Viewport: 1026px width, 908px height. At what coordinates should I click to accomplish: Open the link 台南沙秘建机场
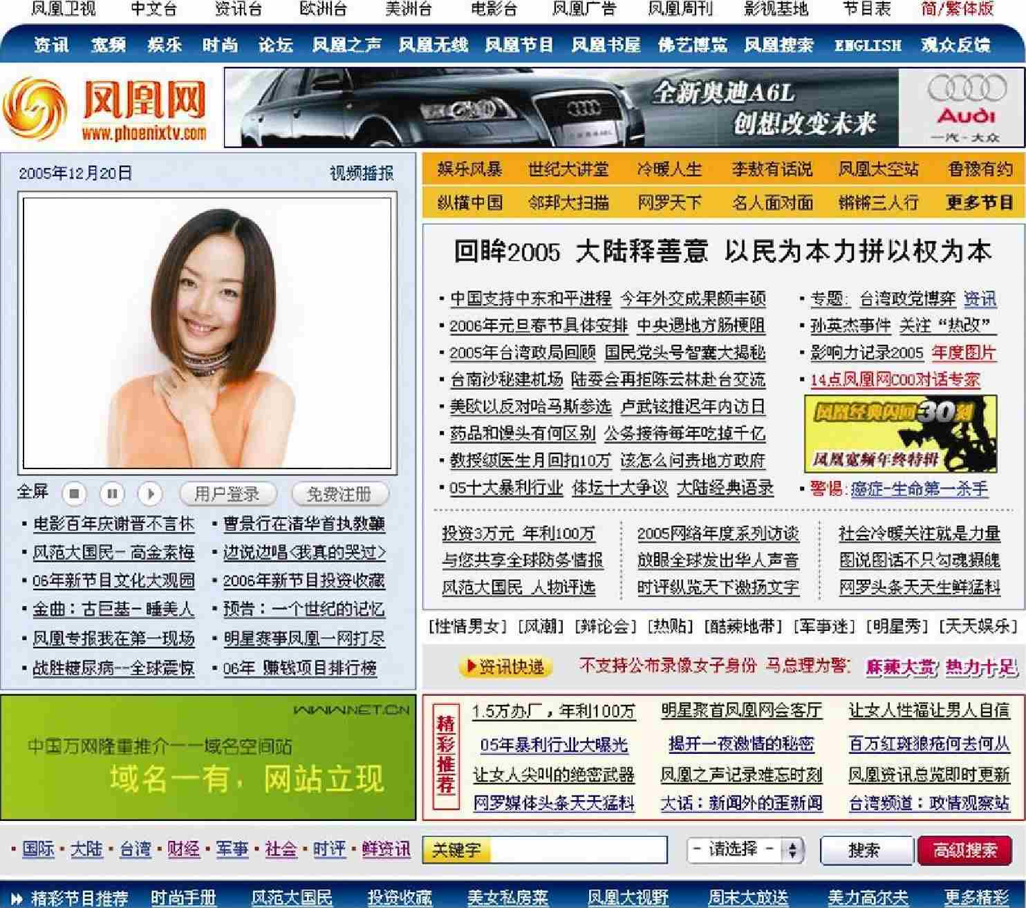[507, 379]
